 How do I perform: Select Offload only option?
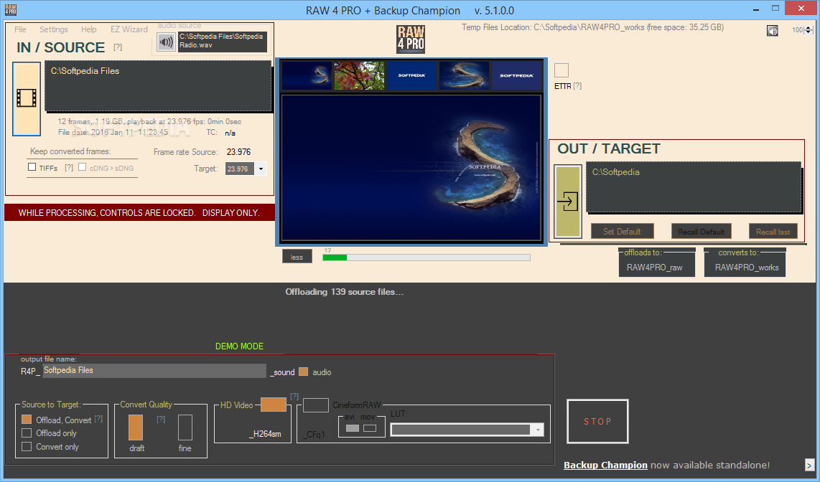point(27,433)
